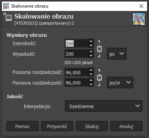Open the Interpolacja Sześcienna dropdown
The height and width of the screenshot is (138, 149).
[x=104, y=106]
